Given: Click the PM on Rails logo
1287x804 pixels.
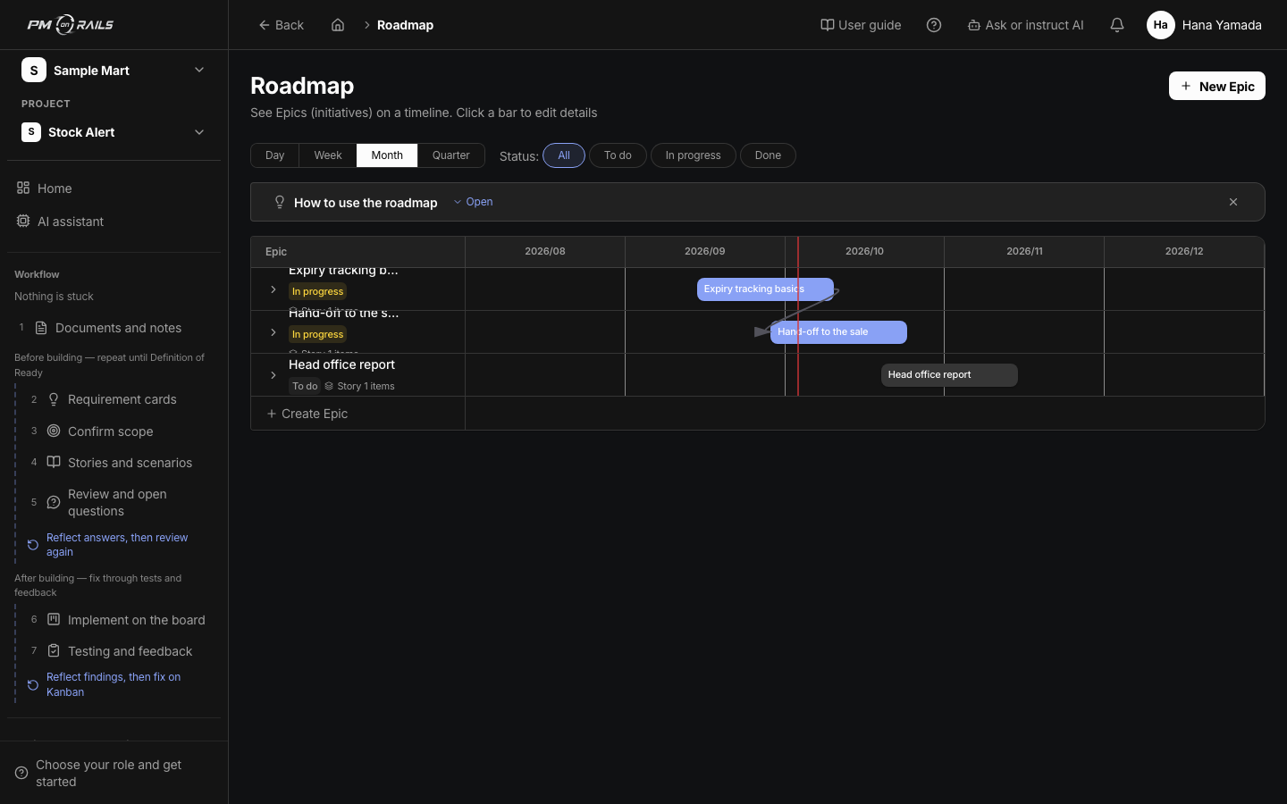Looking at the screenshot, I should pos(71,25).
